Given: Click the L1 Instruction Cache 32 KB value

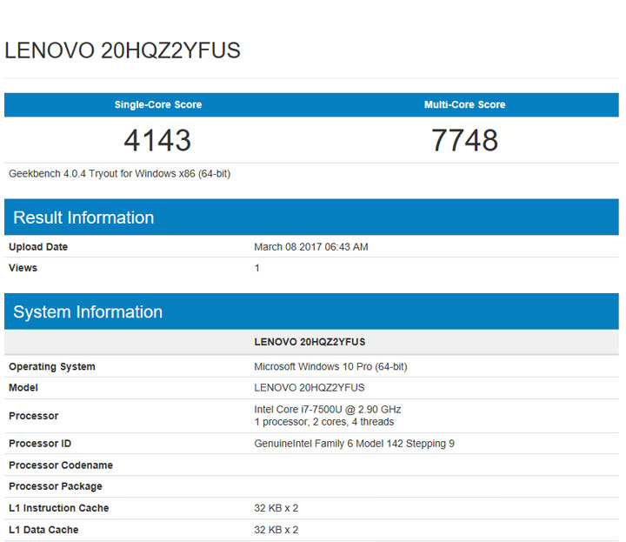Looking at the screenshot, I should click(x=276, y=508).
